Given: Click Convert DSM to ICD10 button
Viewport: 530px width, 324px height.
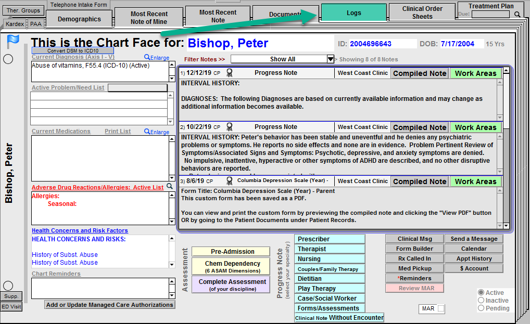Looking at the screenshot, I should (x=73, y=51).
